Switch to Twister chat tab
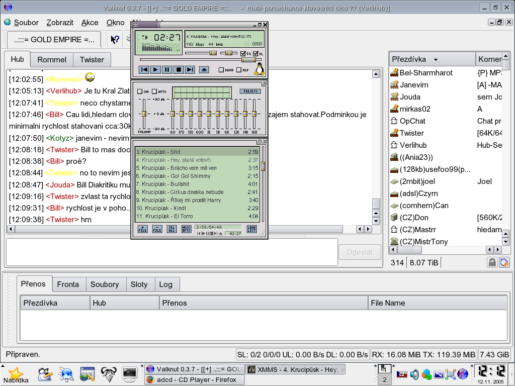Screen dimensions: 515x386 tap(92, 60)
